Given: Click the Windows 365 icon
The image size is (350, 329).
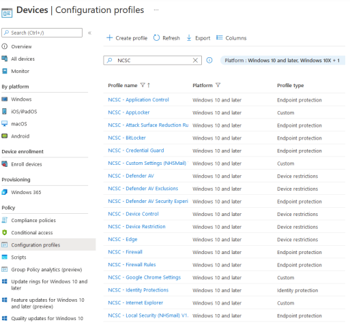Looking at the screenshot, I should coord(4,192).
